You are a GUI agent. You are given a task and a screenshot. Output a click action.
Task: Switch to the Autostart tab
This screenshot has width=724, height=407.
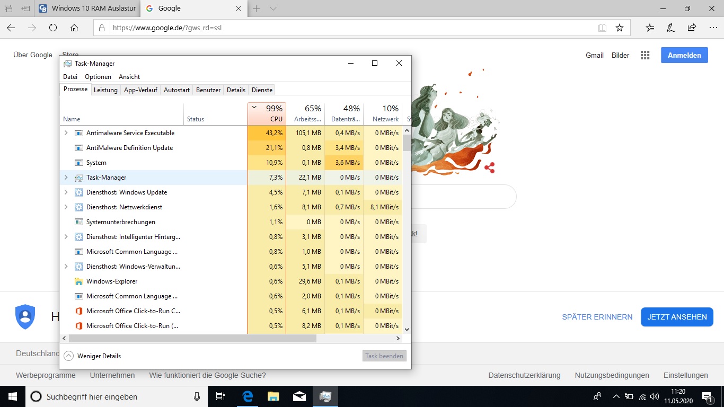point(176,90)
